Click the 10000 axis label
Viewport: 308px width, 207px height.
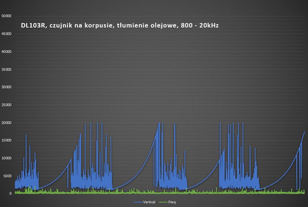pyautogui.click(x=6, y=158)
